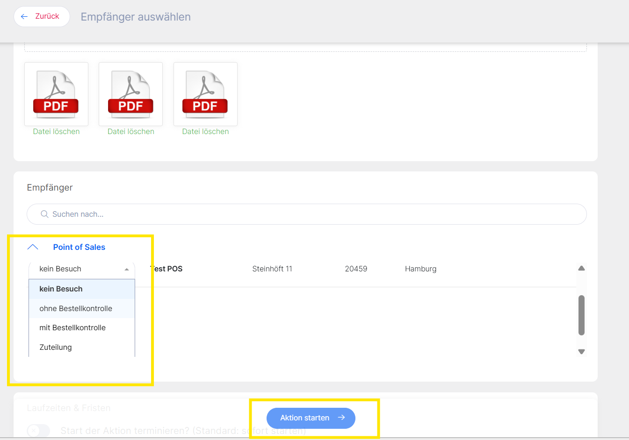
Task: Start the action with Aktion starten
Action: pyautogui.click(x=311, y=418)
